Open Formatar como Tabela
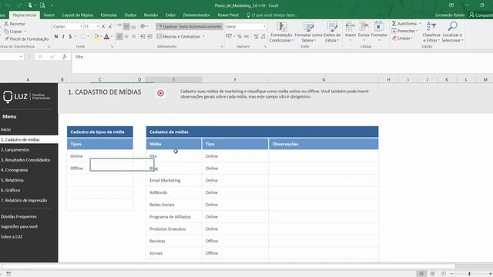This screenshot has width=493, height=277. (308, 32)
